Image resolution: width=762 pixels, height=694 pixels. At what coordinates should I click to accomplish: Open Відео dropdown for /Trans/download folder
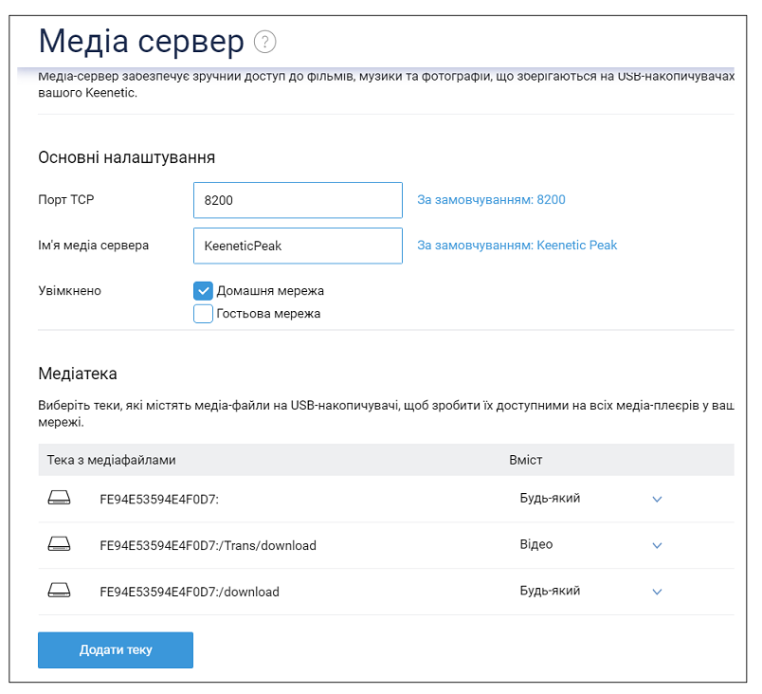click(x=657, y=545)
